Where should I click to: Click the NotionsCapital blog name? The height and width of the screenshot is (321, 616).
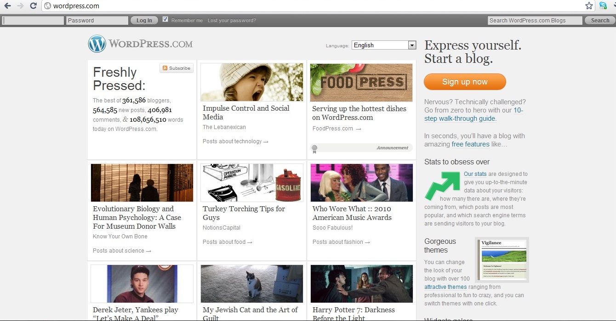coord(222,228)
